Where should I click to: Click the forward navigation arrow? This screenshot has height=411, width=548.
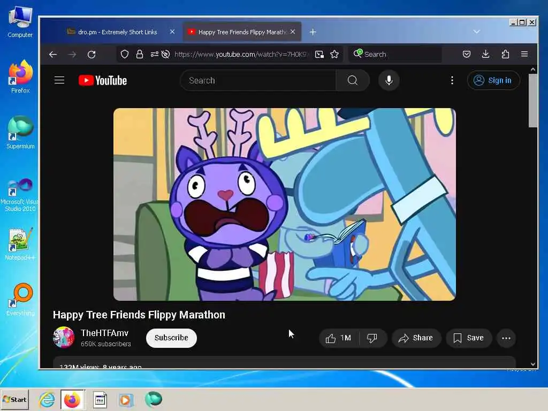72,54
